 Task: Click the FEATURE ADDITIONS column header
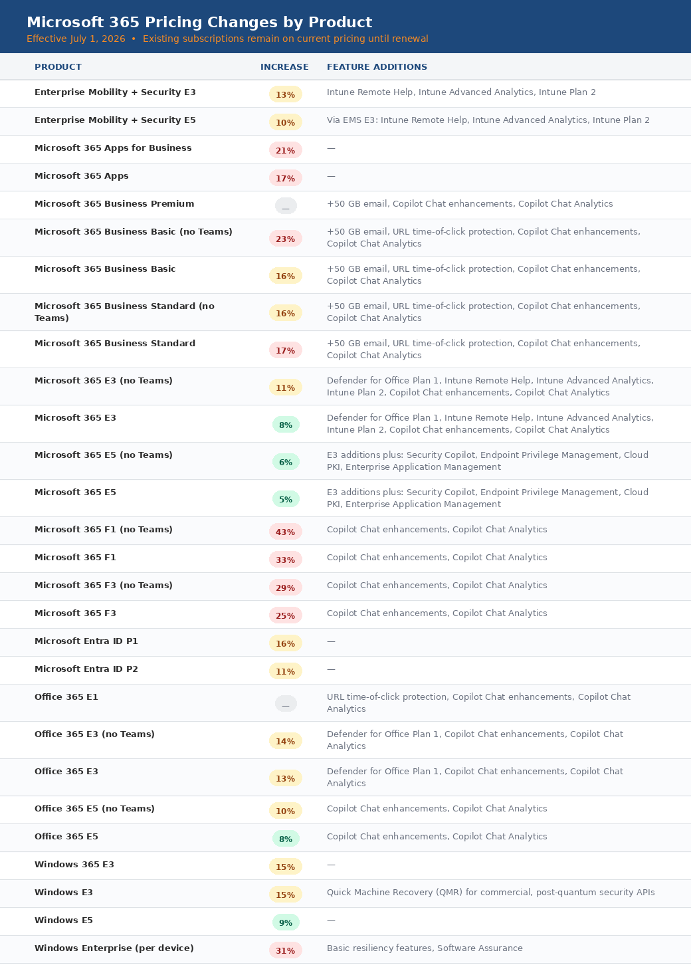(x=377, y=67)
